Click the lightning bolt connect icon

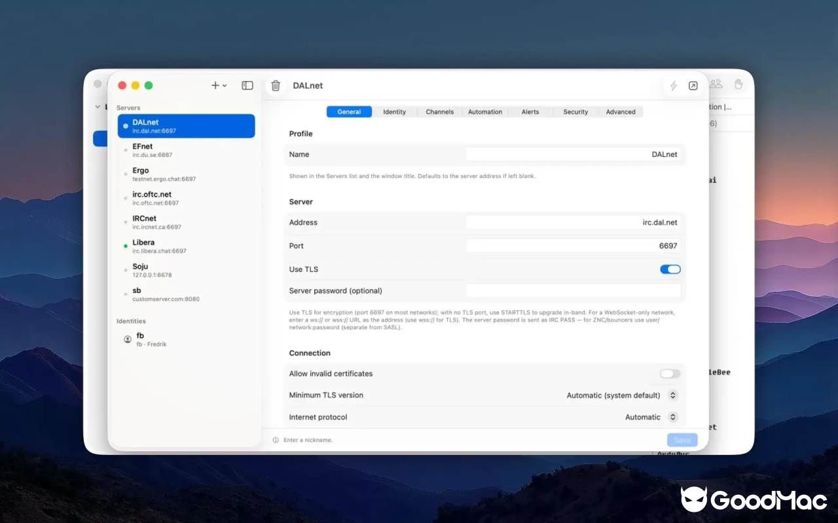[x=673, y=86]
